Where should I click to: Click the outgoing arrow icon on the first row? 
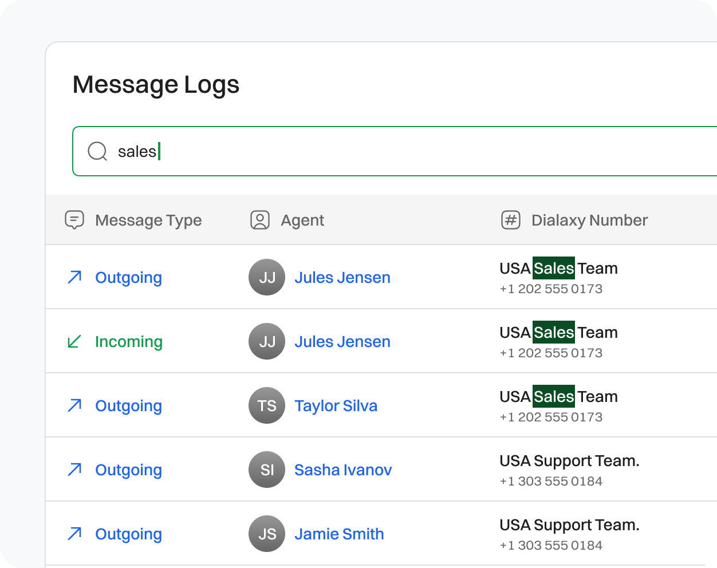[74, 277]
